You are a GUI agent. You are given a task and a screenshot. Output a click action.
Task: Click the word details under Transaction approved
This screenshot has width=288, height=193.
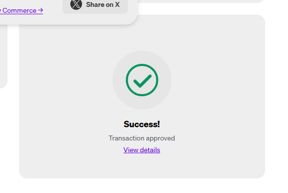tap(150, 150)
